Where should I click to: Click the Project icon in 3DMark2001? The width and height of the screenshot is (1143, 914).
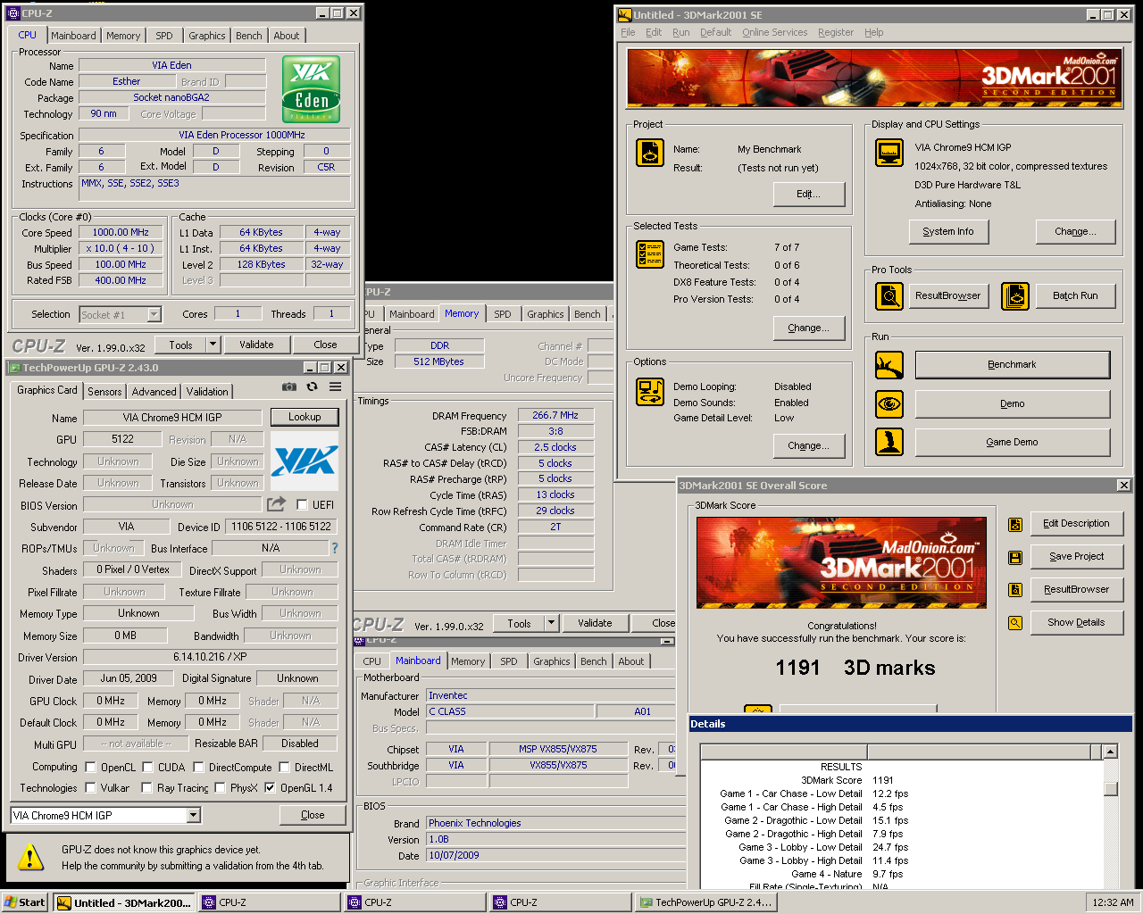pos(649,153)
